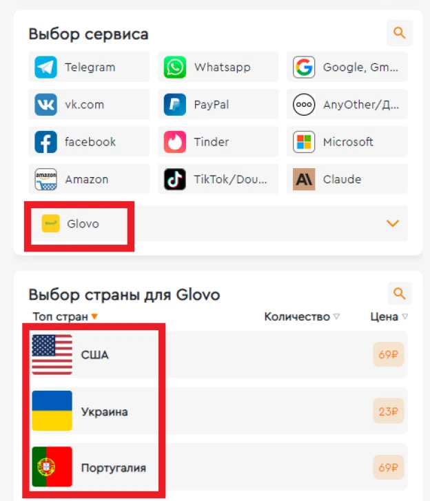
Task: Select the Украина country row
Action: (218, 411)
